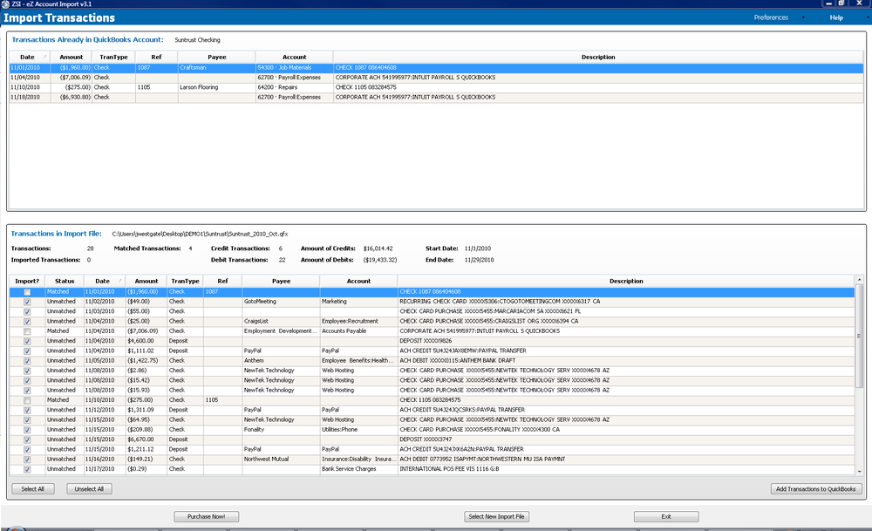Toggle import checkbox for Anthem transaction
Screen dimensions: 872x531
27,360
